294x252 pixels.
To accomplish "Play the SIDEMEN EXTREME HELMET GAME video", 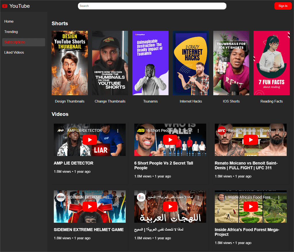I will (x=90, y=207).
